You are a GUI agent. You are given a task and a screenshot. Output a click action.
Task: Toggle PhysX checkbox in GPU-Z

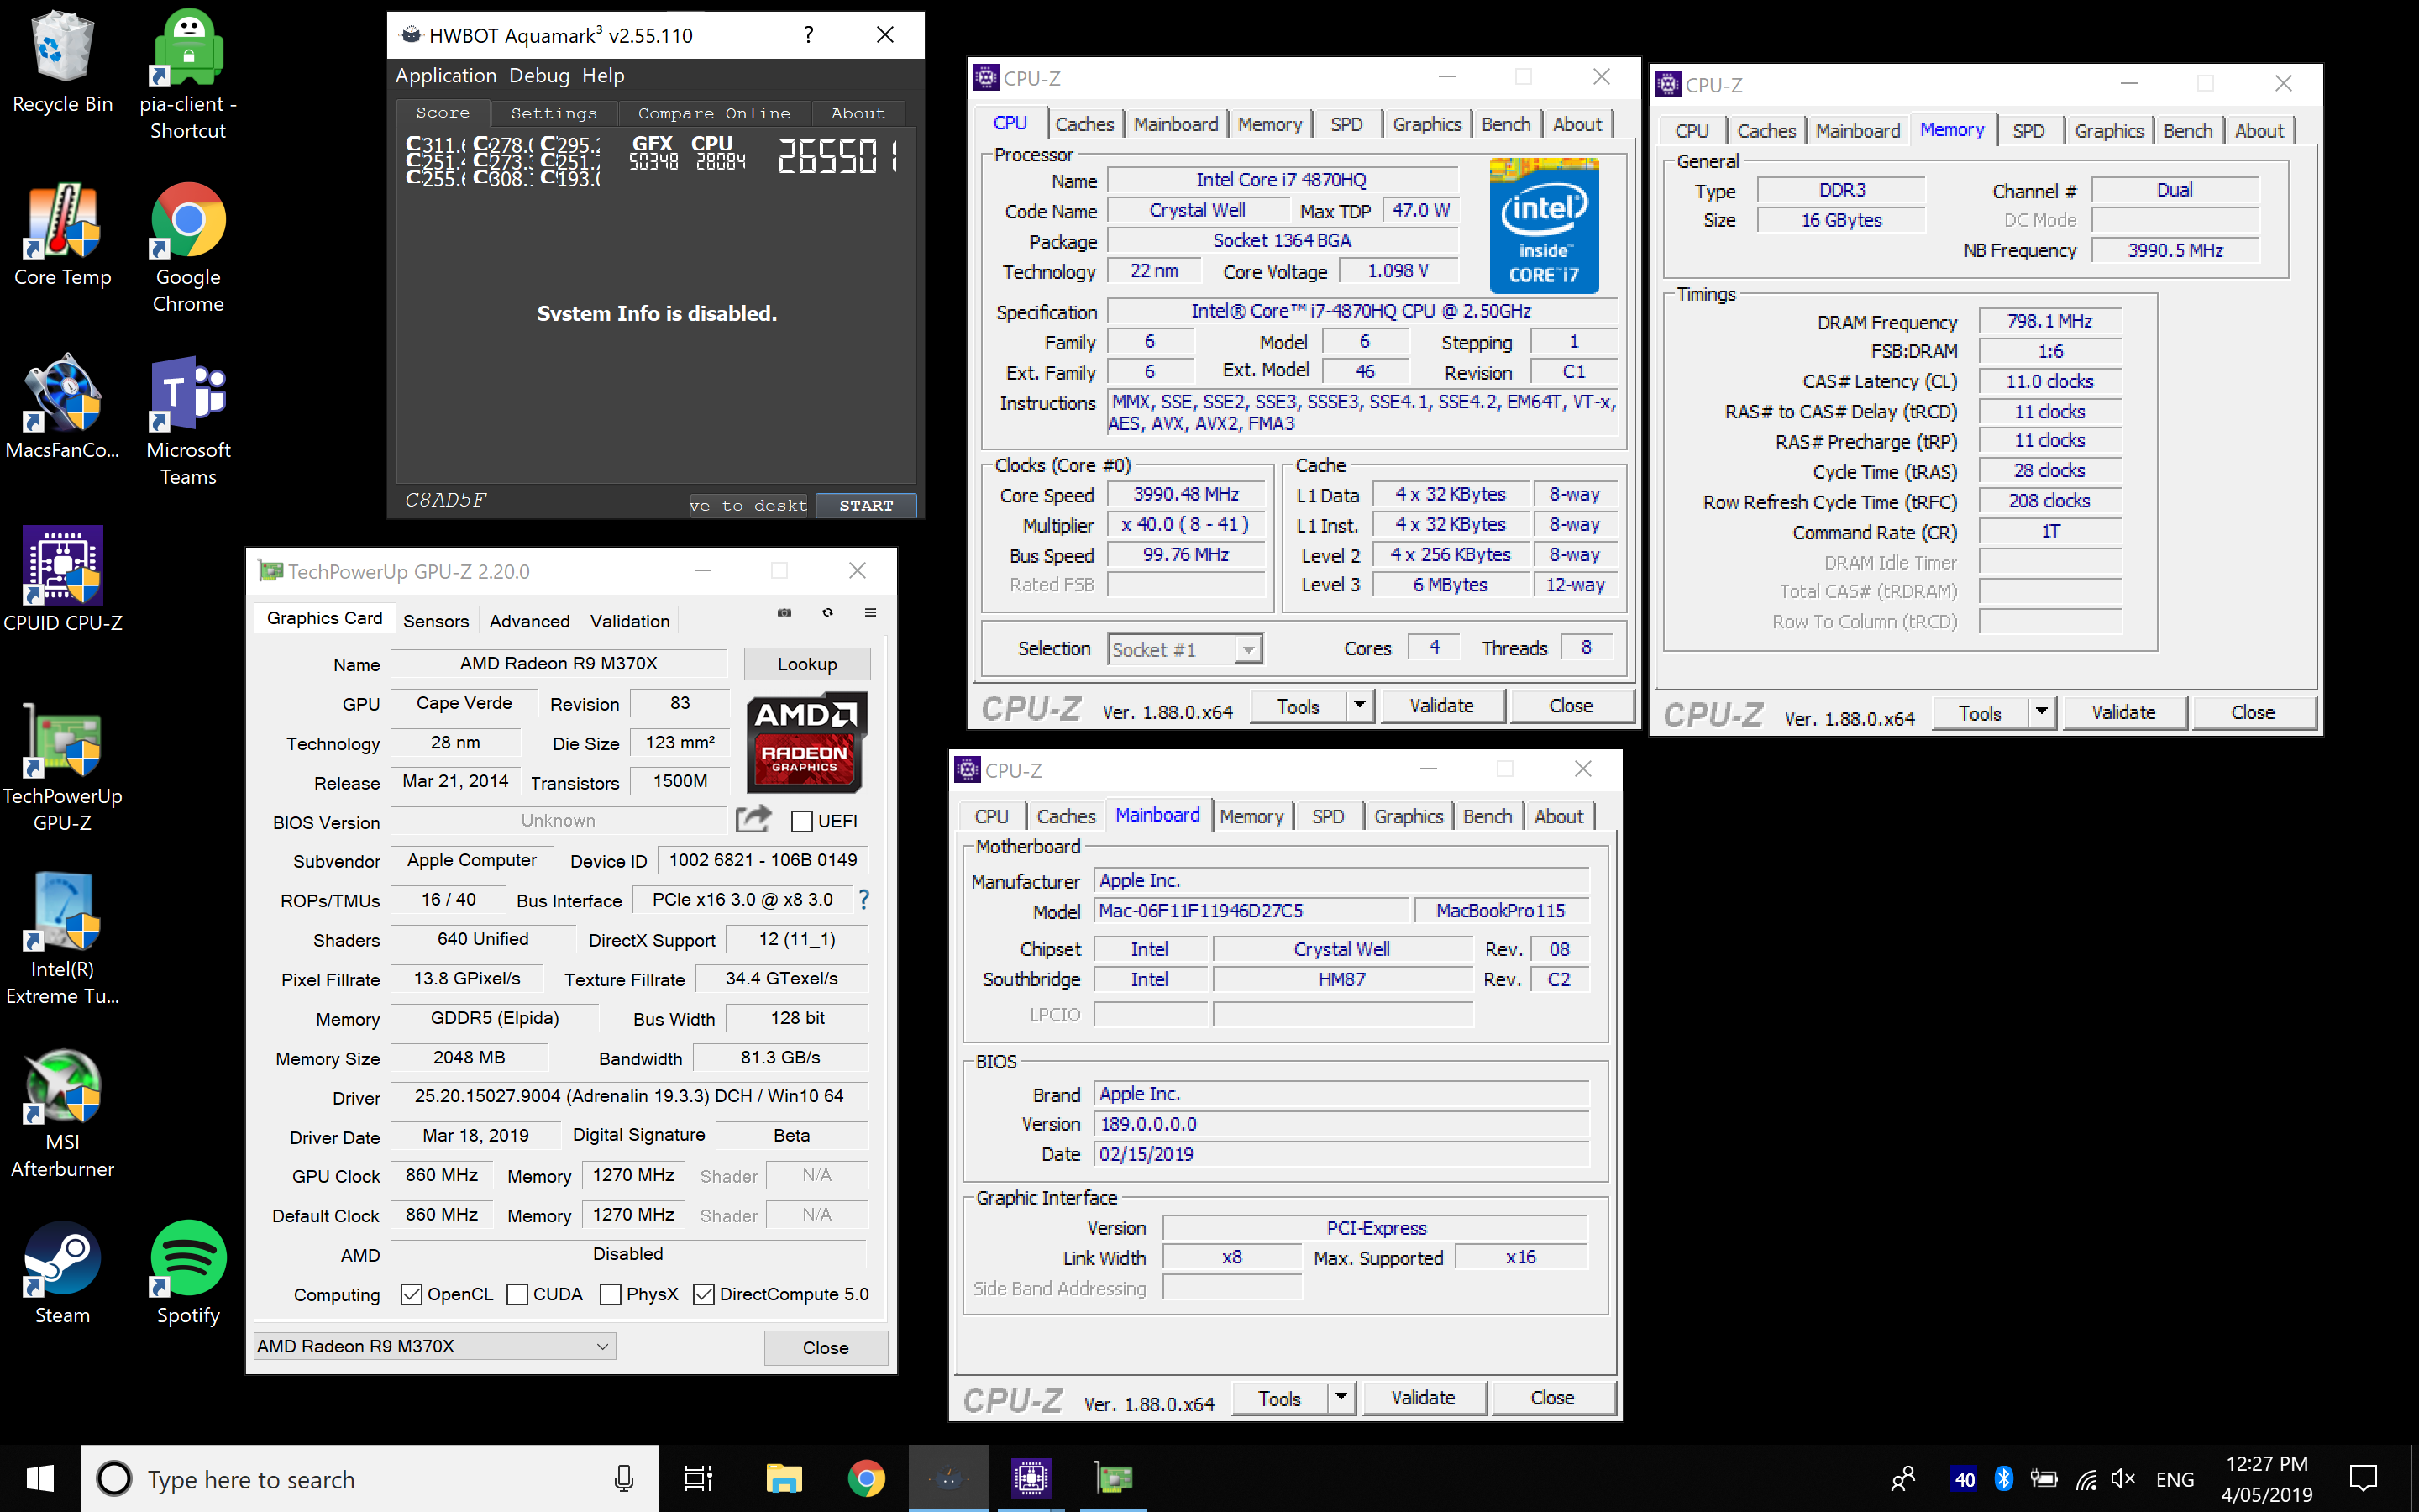point(611,1294)
